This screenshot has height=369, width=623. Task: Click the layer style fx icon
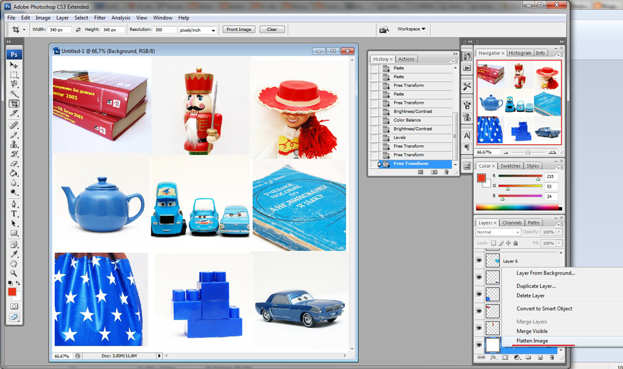point(493,357)
